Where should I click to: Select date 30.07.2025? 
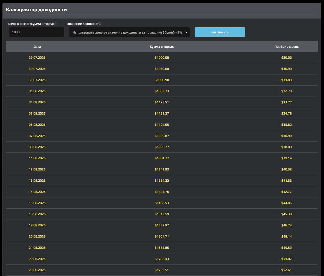coord(37,69)
